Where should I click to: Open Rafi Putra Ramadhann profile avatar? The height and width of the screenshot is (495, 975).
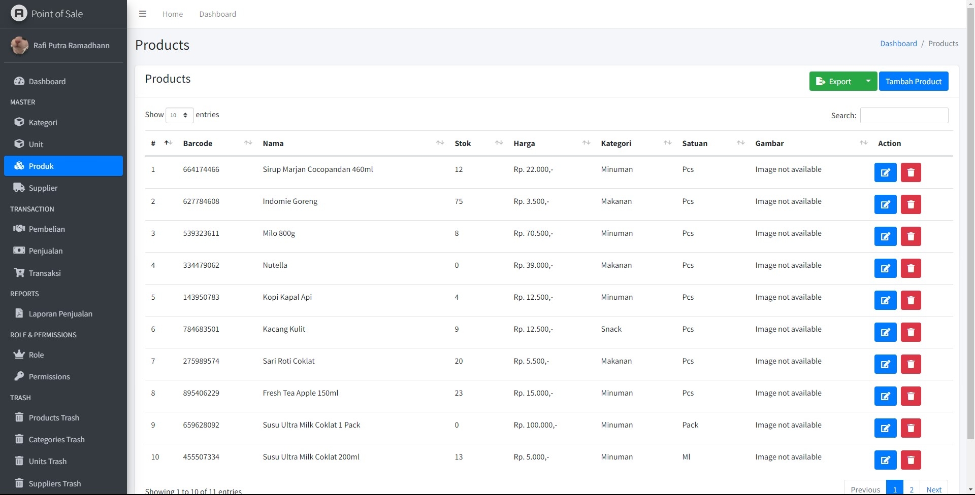pyautogui.click(x=19, y=45)
